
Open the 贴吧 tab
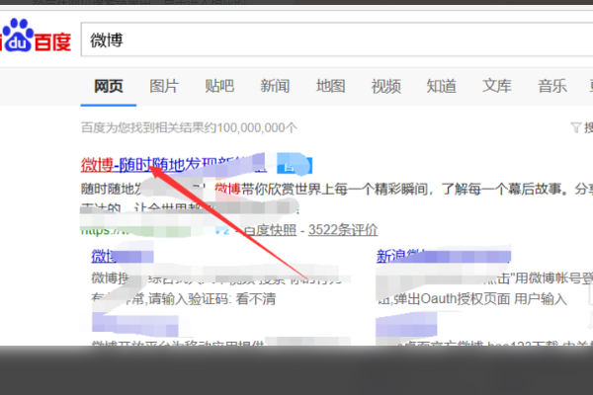[219, 86]
